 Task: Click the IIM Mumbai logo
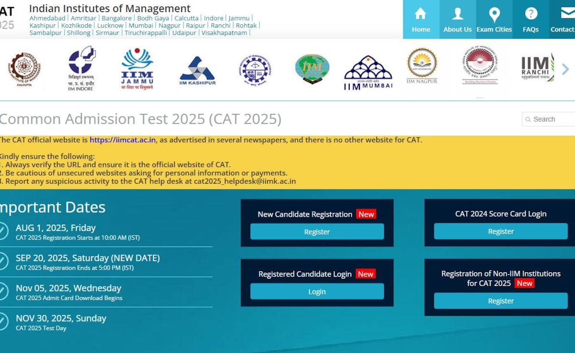point(368,72)
